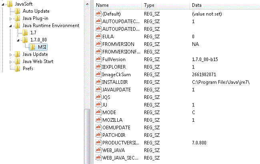The height and width of the screenshot is (164, 260).
Task: Sort values by Type column header
Action: tap(166, 5)
